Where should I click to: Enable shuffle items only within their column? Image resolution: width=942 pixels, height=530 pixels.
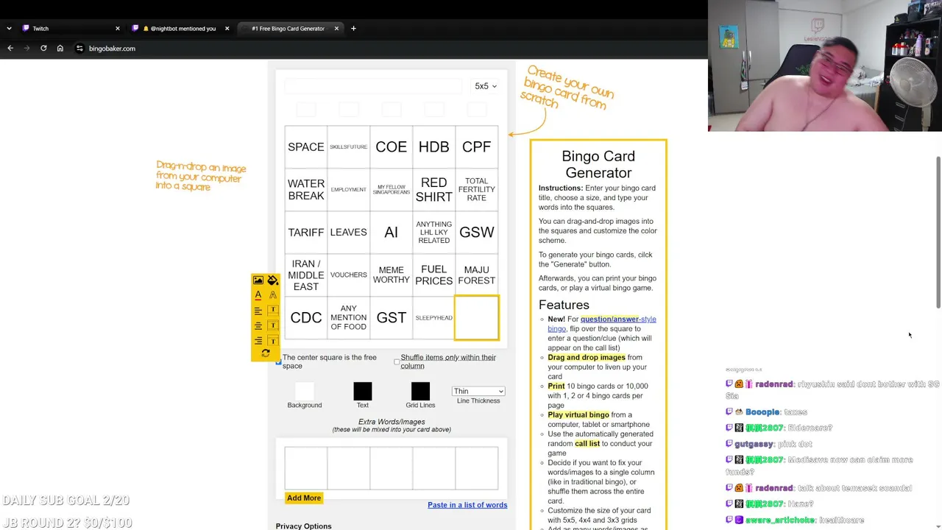tap(397, 361)
